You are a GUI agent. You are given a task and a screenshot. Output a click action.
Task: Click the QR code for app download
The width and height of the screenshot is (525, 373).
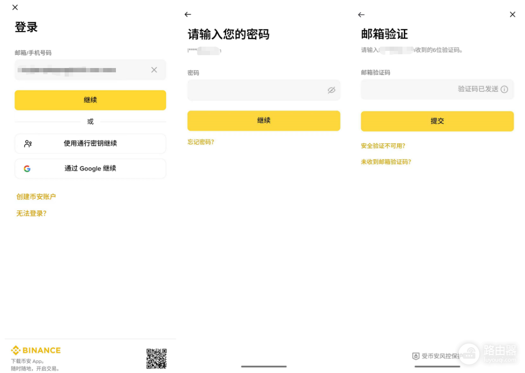tap(156, 359)
